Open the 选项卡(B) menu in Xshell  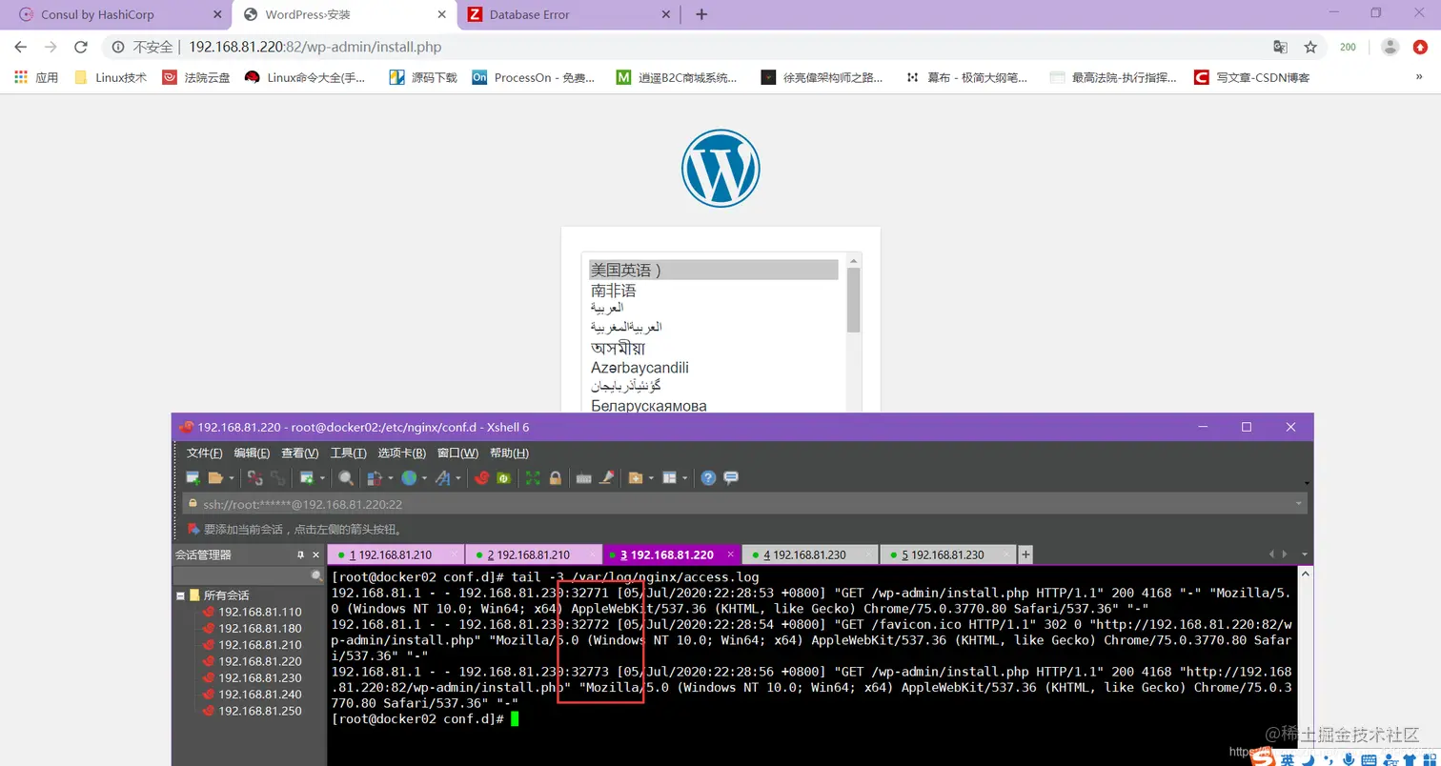(402, 453)
